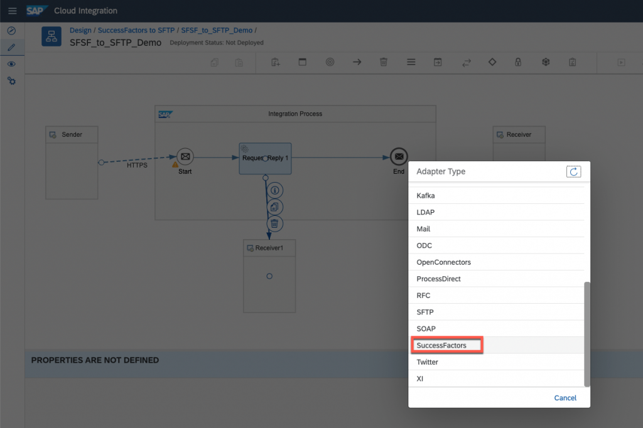Select the Receiver participant header

click(519, 134)
